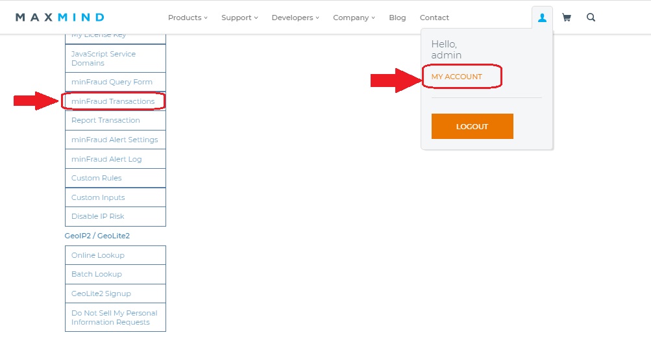Open the Support dropdown menu
The image size is (651, 337).
point(240,18)
